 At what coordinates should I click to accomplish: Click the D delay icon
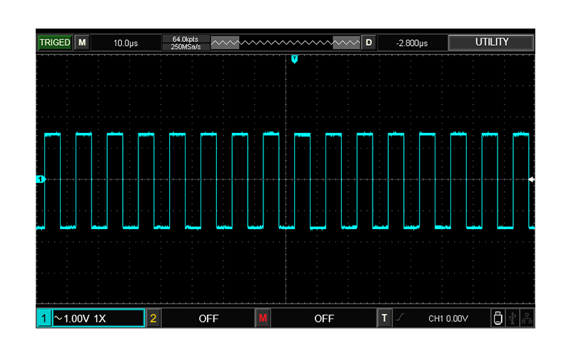tap(369, 43)
